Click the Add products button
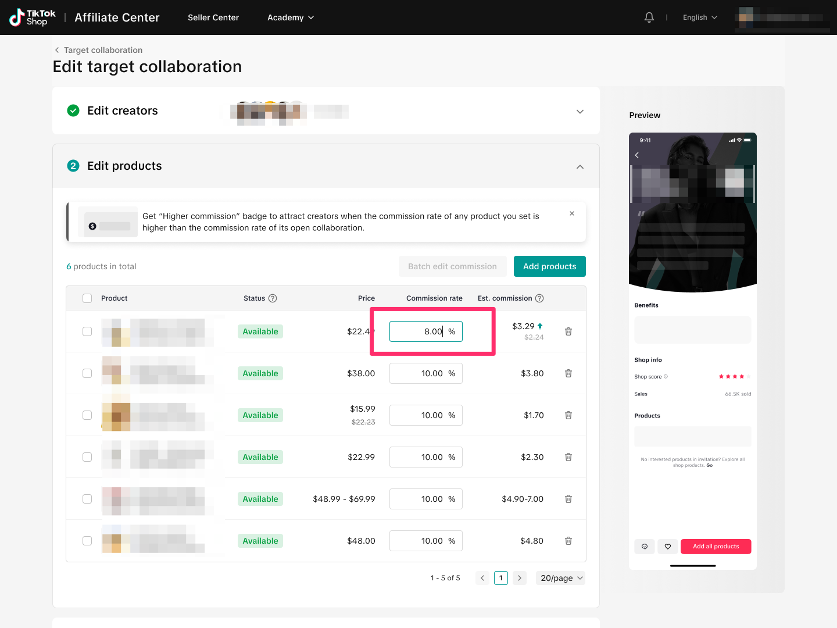This screenshot has height=628, width=837. [x=549, y=266]
